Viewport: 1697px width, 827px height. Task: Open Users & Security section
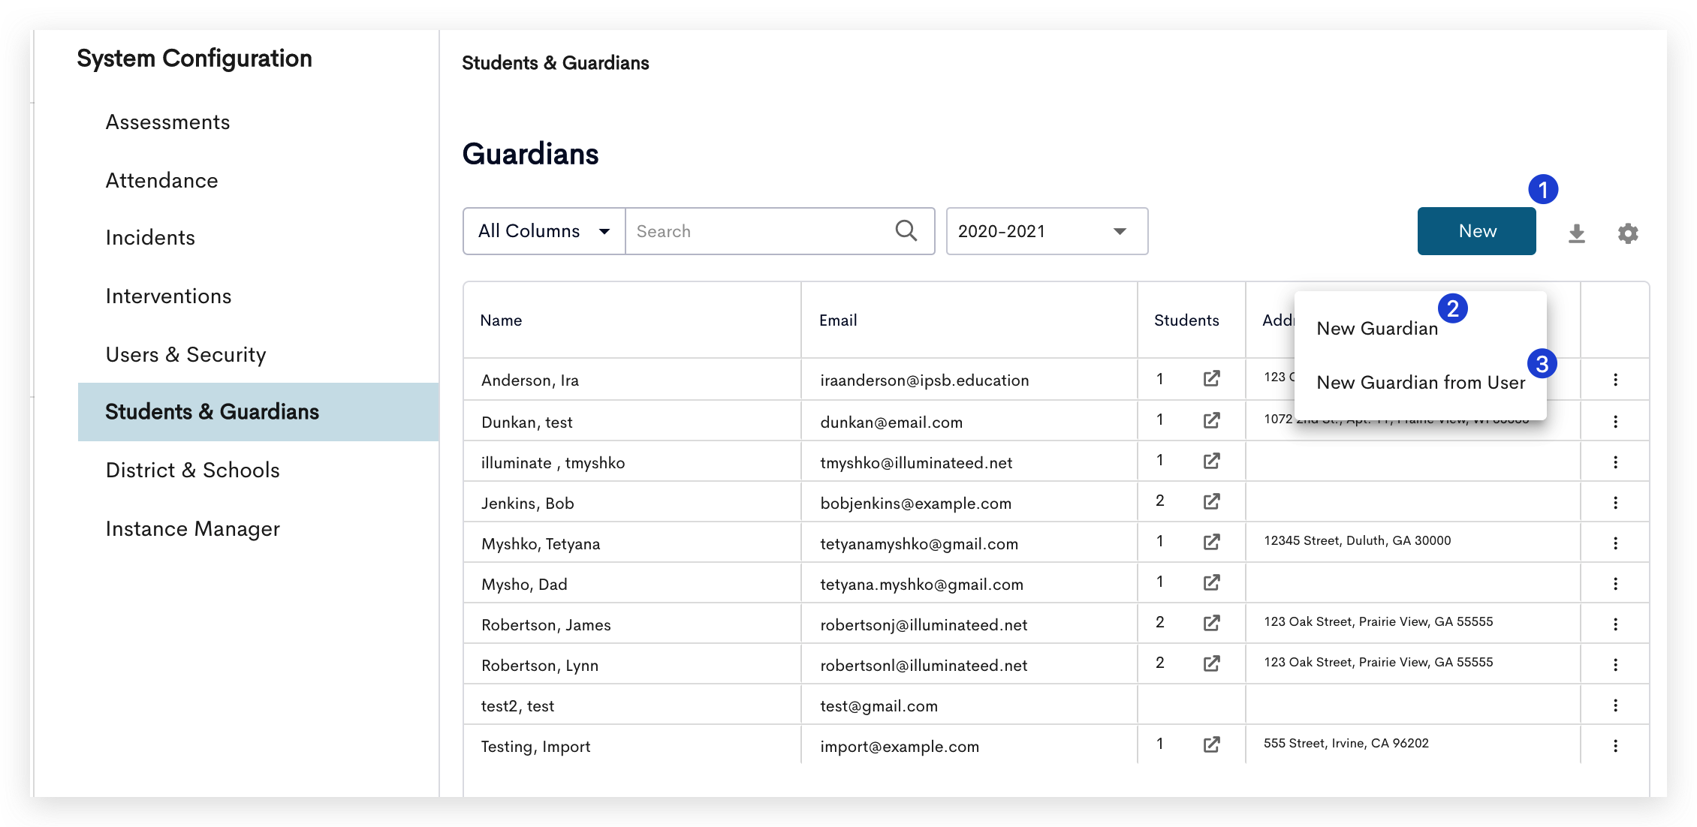pos(185,355)
